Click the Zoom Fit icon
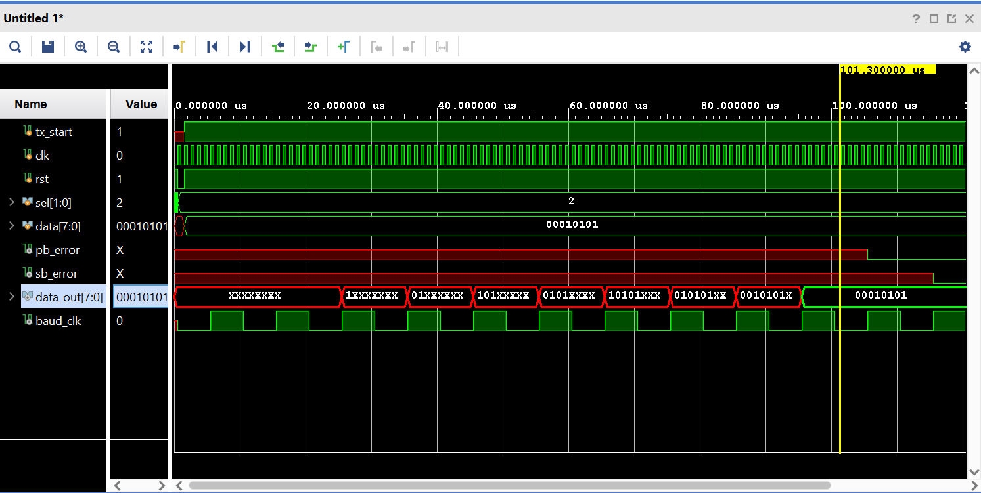The image size is (981, 493). [x=147, y=47]
